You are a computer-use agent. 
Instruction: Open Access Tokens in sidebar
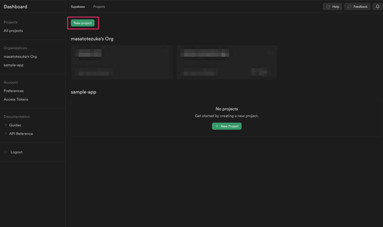[16, 99]
